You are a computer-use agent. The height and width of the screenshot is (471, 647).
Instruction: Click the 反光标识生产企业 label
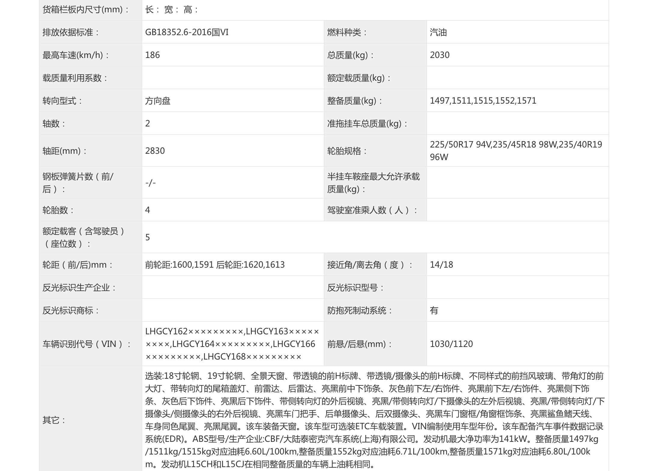pos(79,287)
